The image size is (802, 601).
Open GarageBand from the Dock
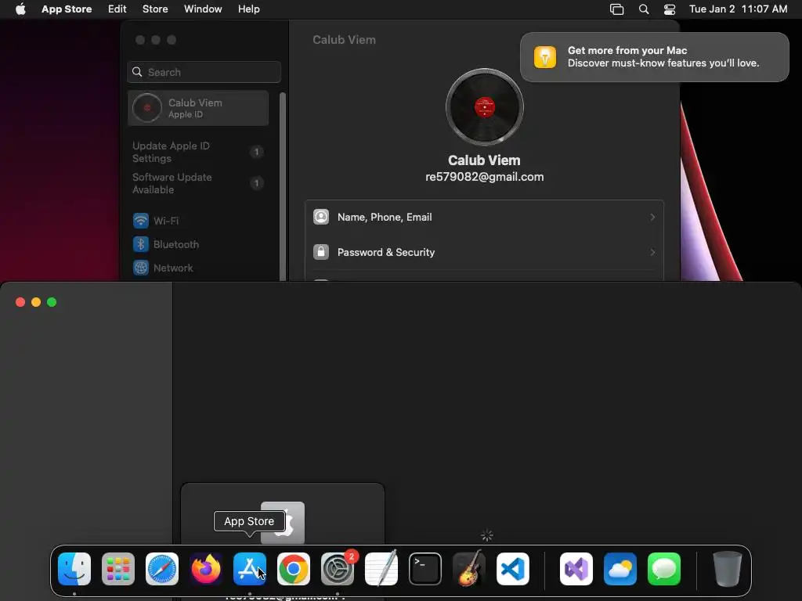point(469,569)
